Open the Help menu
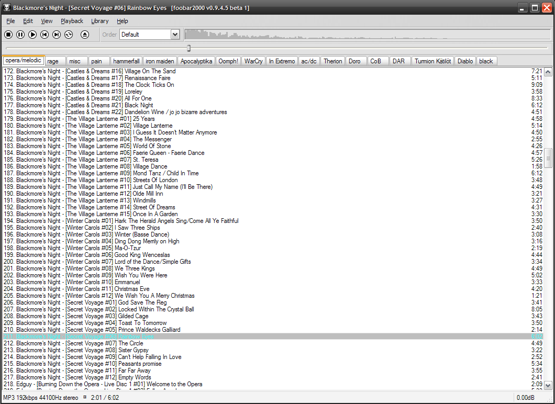This screenshot has width=555, height=404. (x=123, y=21)
